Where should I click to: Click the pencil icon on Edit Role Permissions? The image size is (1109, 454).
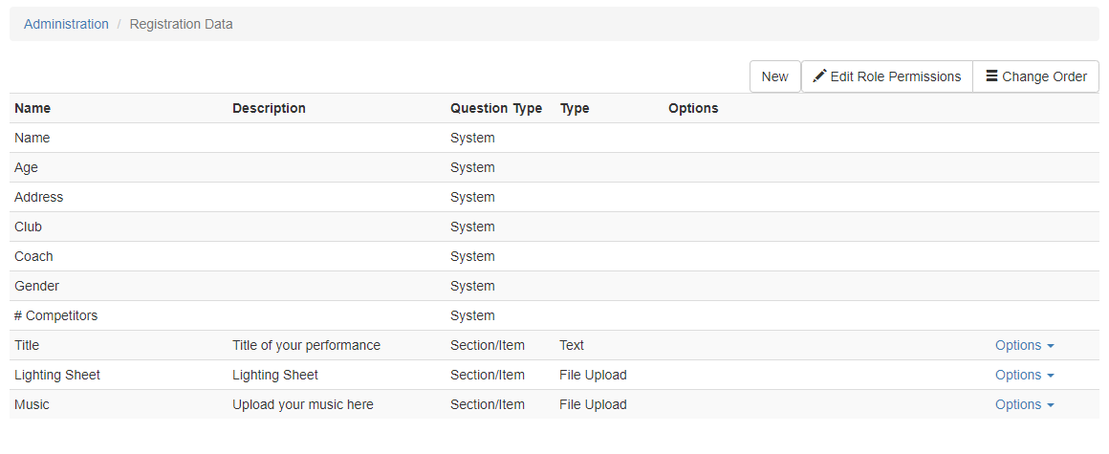[x=819, y=76]
